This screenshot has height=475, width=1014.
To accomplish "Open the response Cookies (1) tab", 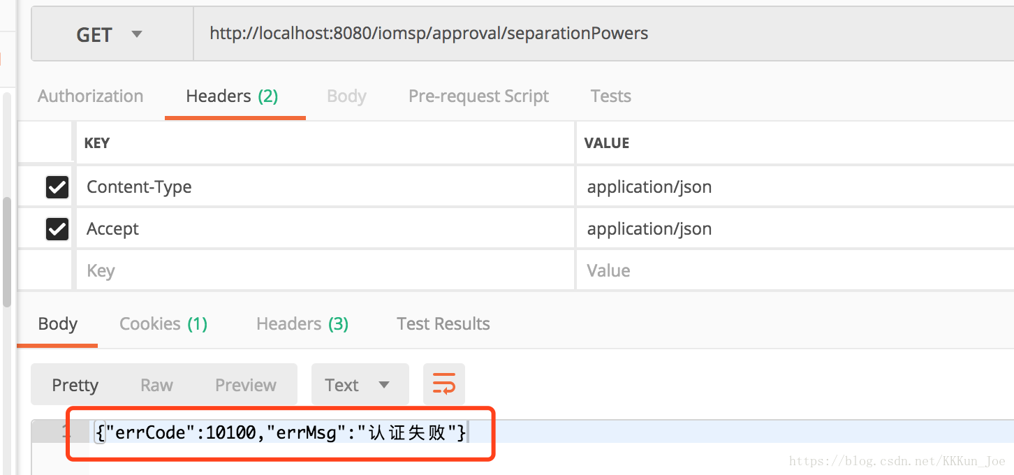I will pos(163,324).
